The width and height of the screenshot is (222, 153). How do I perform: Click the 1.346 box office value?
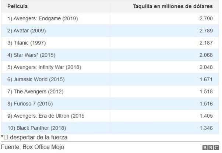[x=207, y=128]
